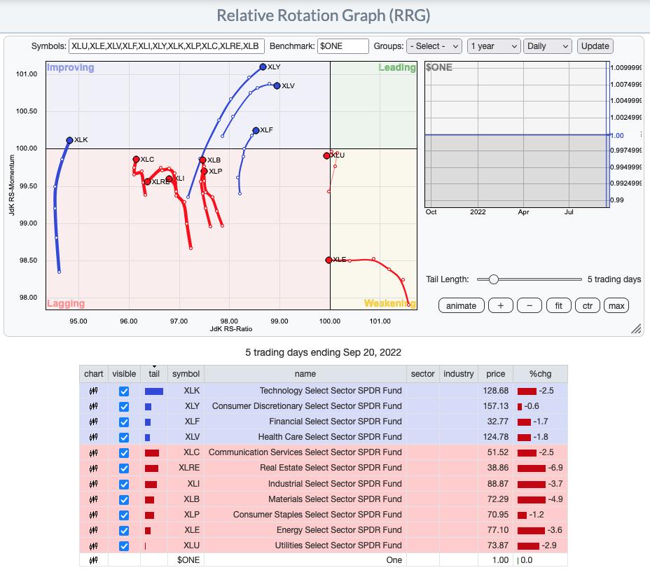This screenshot has height=570, width=650.
Task: Click the Update button
Action: (x=595, y=46)
